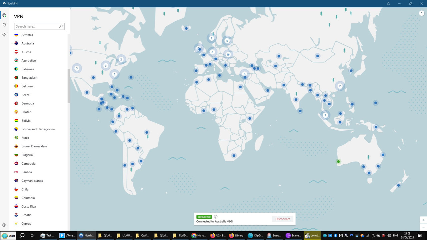Click the map cluster marker showing 8
Screen dimensions: 427x240
pyautogui.click(x=212, y=52)
